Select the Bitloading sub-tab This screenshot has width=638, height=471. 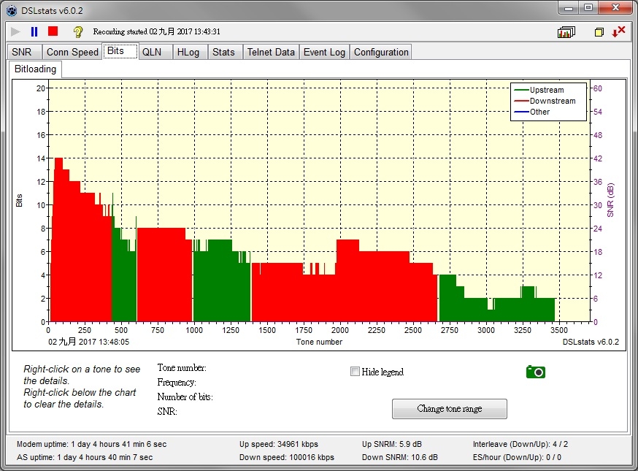click(35, 69)
